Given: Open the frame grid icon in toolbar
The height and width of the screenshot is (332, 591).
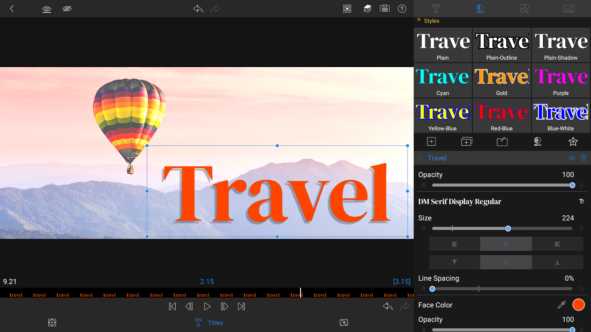Looking at the screenshot, I should click(347, 9).
